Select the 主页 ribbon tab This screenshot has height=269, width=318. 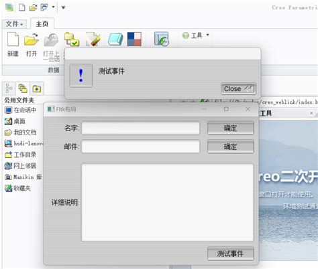pos(42,23)
